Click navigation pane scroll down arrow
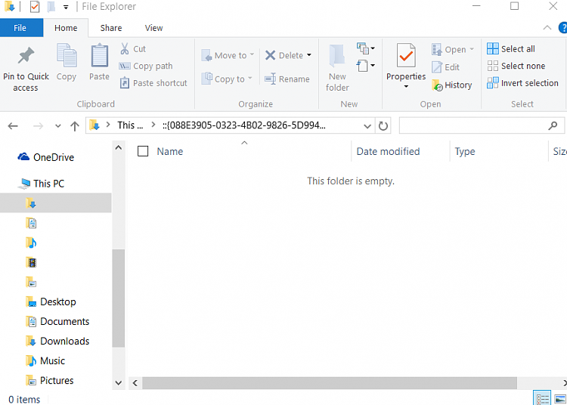 click(x=118, y=382)
